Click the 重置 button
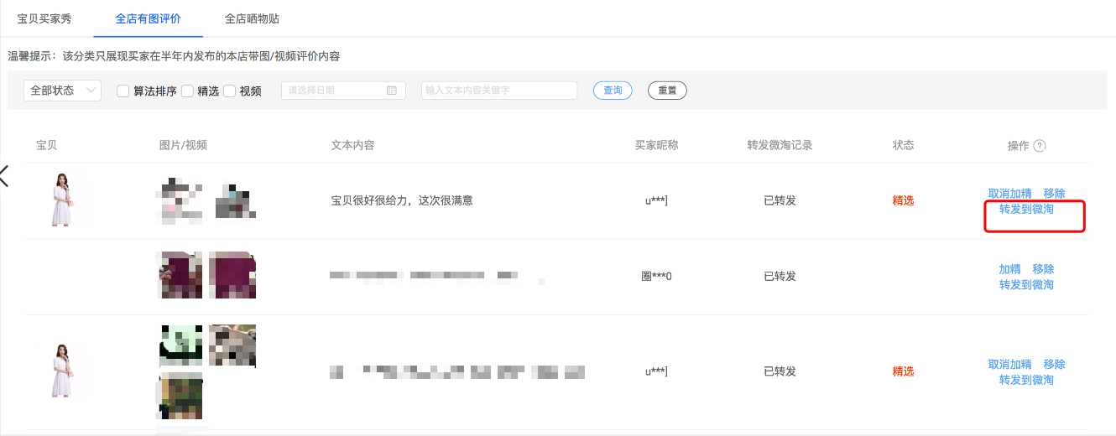This screenshot has height=436, width=1116. click(667, 91)
